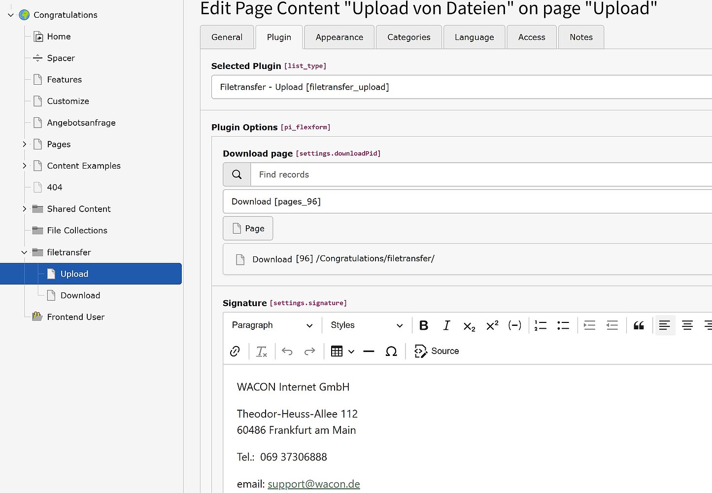Toggle bold formatting in the Signature editor
The height and width of the screenshot is (493, 712).
tap(423, 325)
